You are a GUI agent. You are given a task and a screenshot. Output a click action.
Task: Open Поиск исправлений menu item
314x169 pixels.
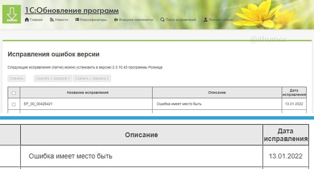click(x=181, y=20)
